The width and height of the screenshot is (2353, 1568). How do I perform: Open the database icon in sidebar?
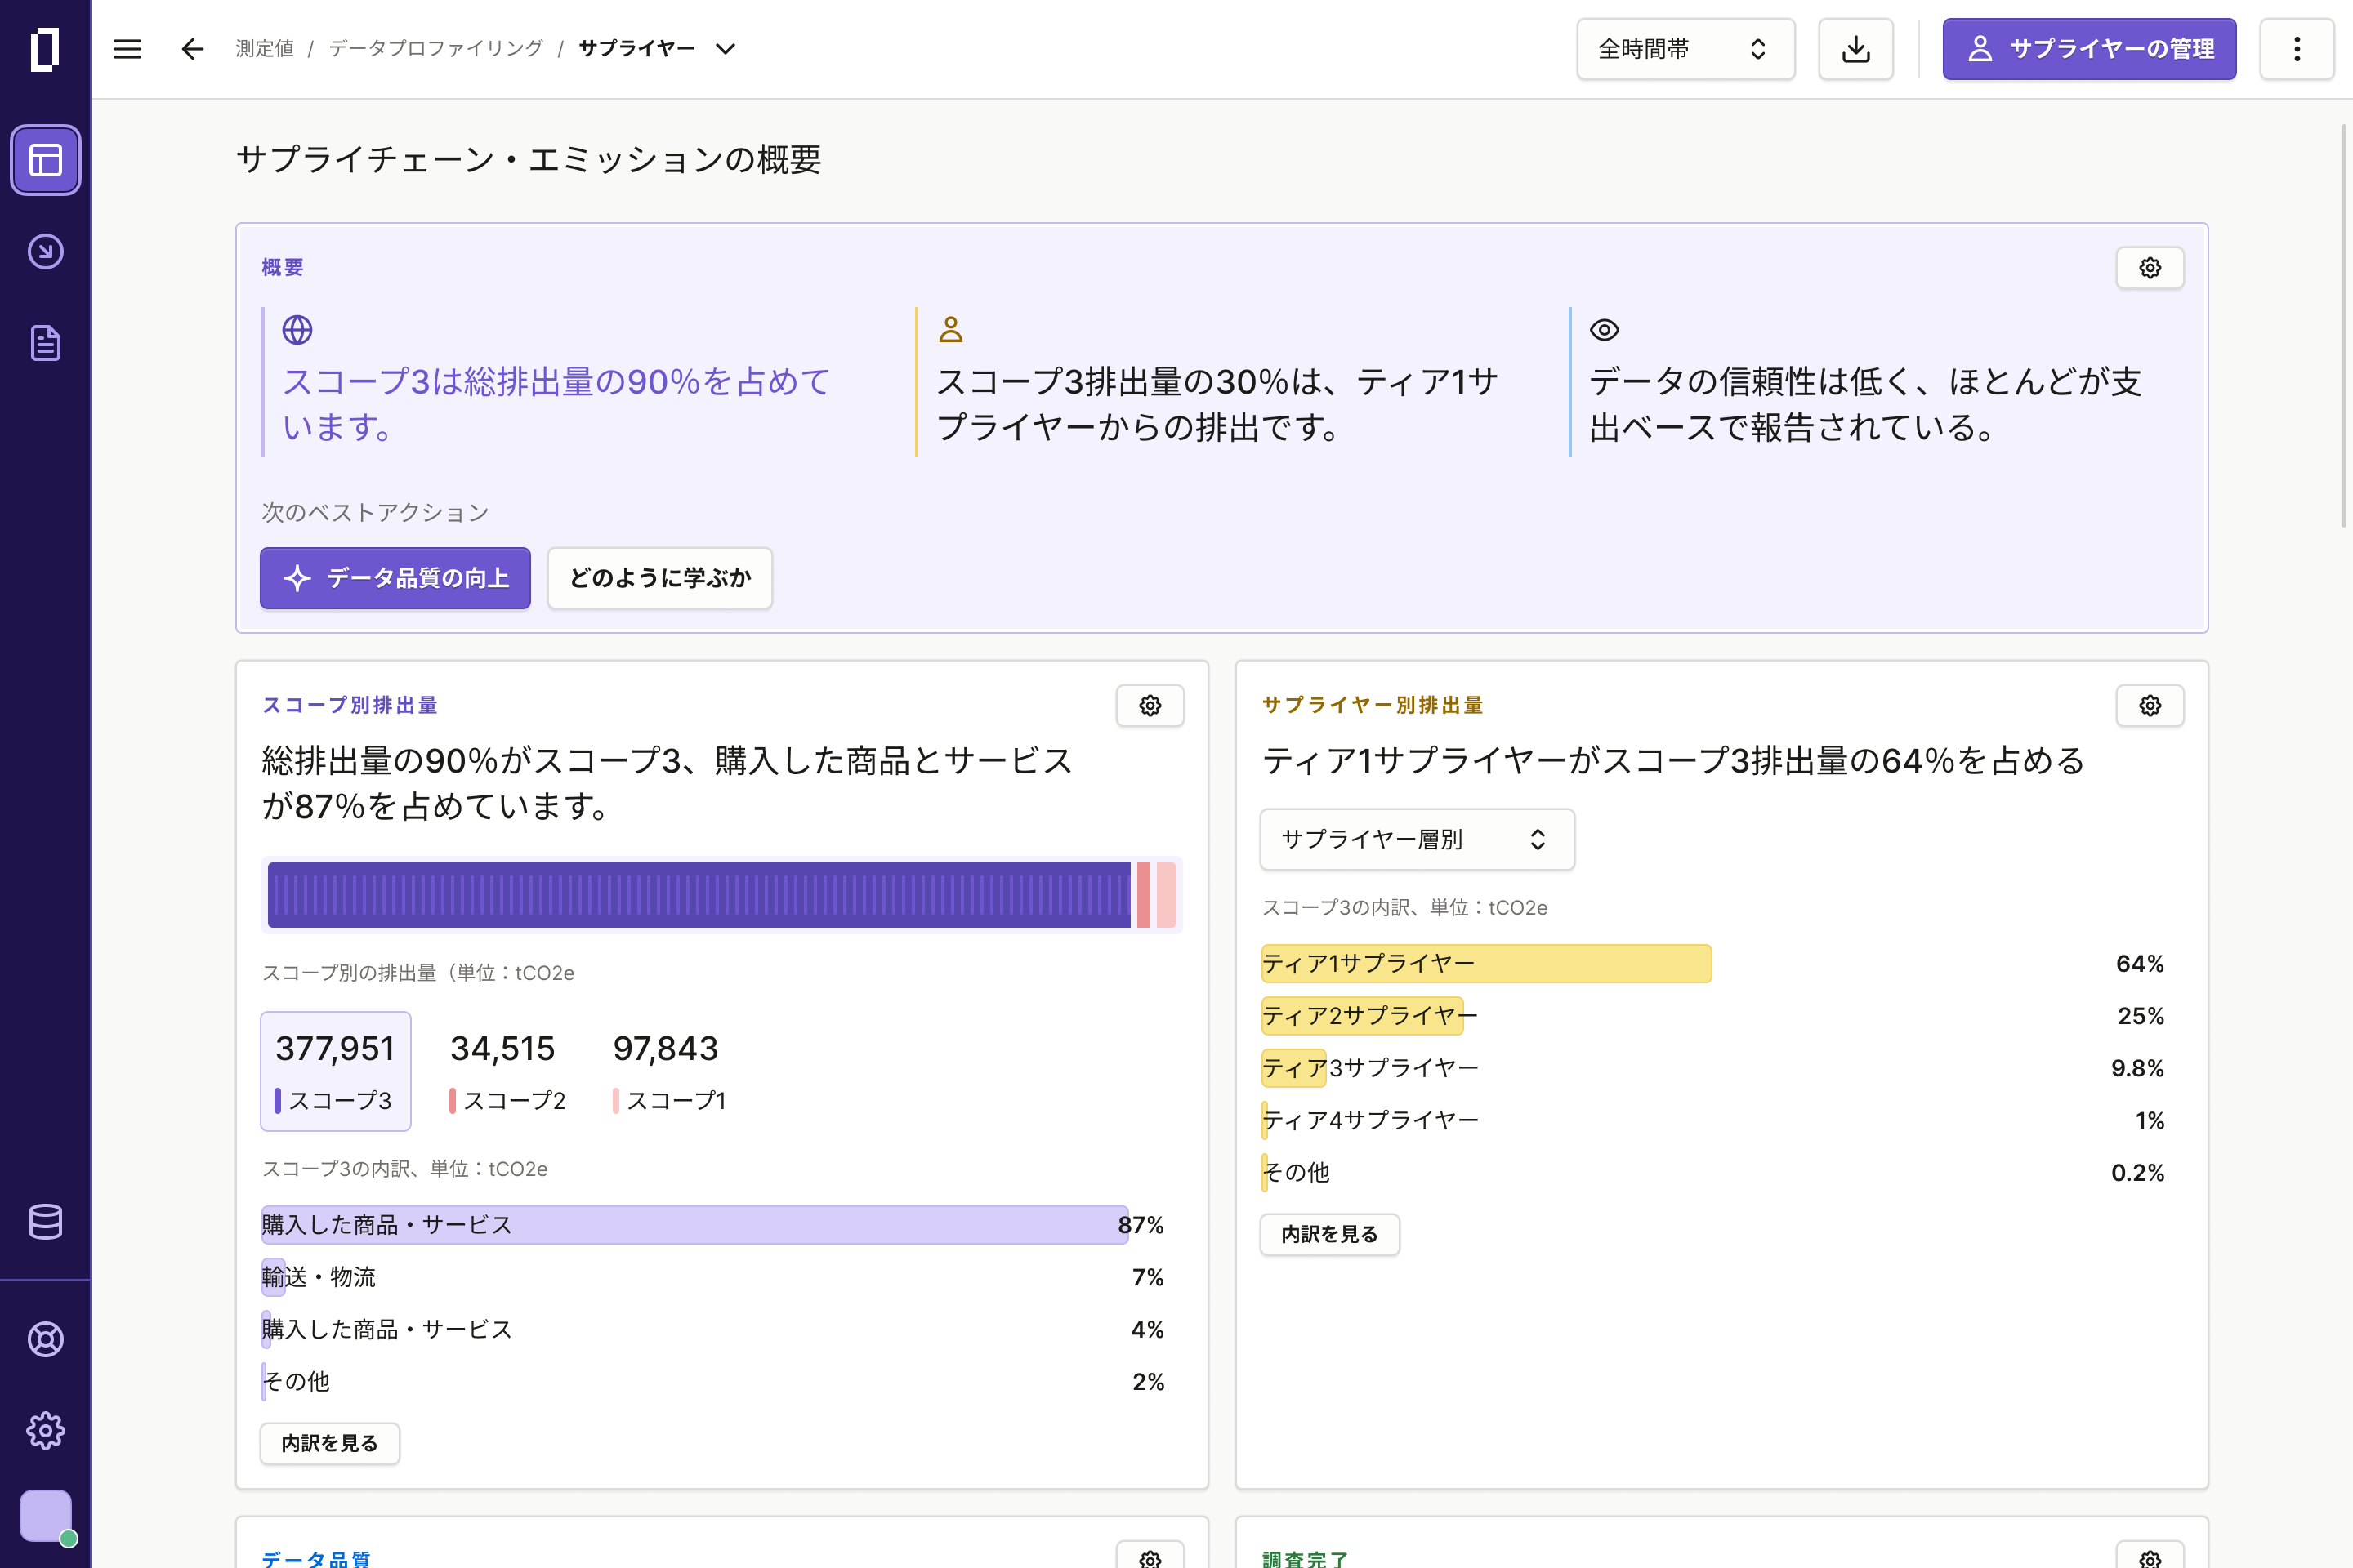click(45, 1221)
